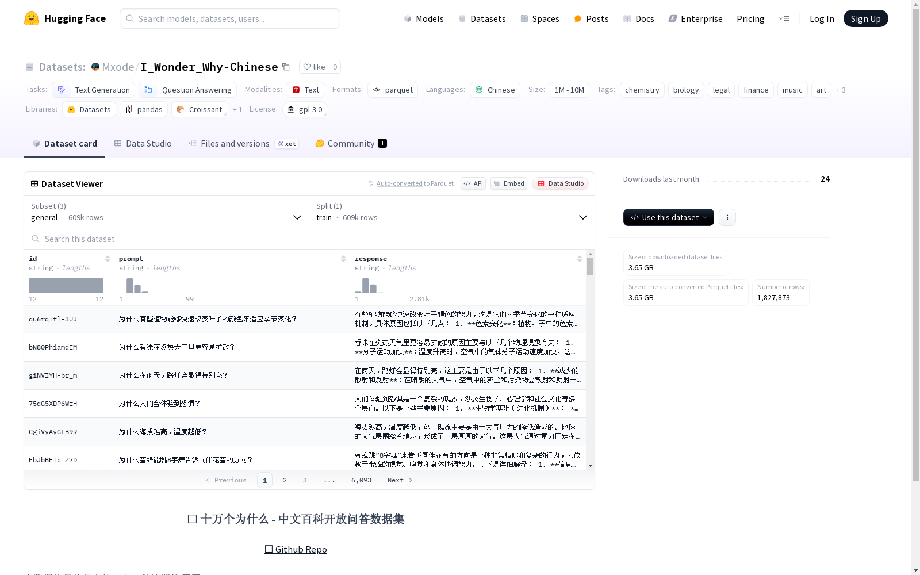The width and height of the screenshot is (920, 575).
Task: Open Models in the top navigation
Action: (424, 18)
